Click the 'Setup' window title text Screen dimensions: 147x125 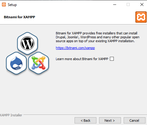pyautogui.click(x=12, y=5)
